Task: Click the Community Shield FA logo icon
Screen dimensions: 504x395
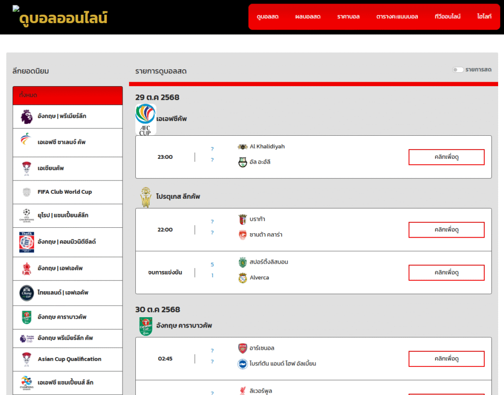Action: (27, 242)
